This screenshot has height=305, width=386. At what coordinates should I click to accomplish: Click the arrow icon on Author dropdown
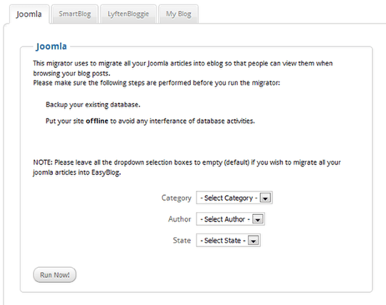click(x=258, y=219)
